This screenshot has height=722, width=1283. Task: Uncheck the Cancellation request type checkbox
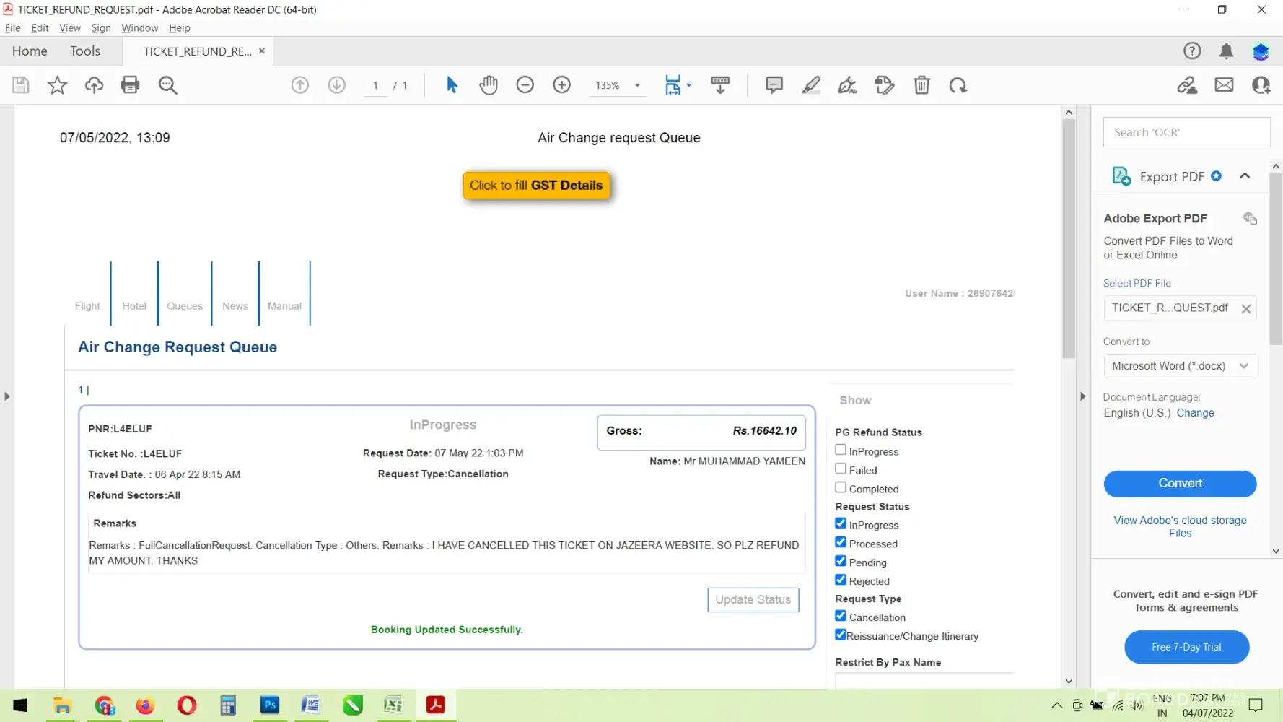click(x=841, y=616)
